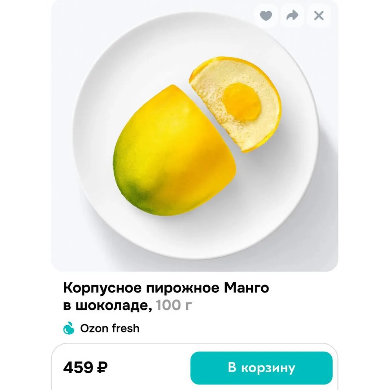Click the 459 ₽ price

click(x=85, y=368)
